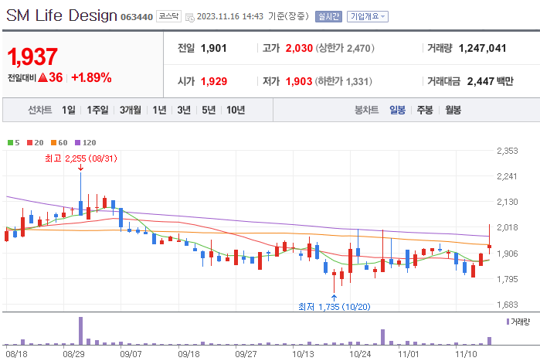The image size is (540, 361).
Task: Select the 1일 line chart tab
Action: tap(69, 111)
